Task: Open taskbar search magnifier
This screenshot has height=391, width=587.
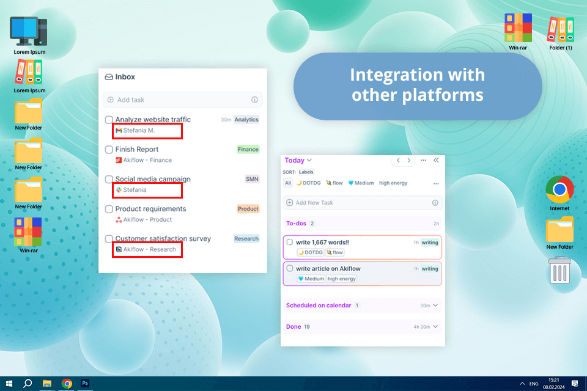Action: tap(28, 384)
